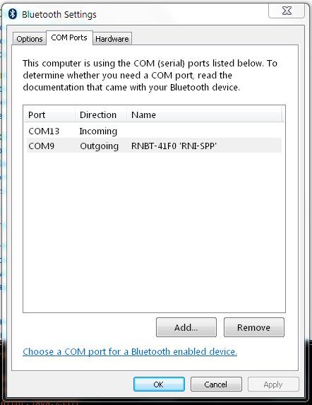The image size is (312, 405).
Task: Add a new COM port
Action: point(186,327)
